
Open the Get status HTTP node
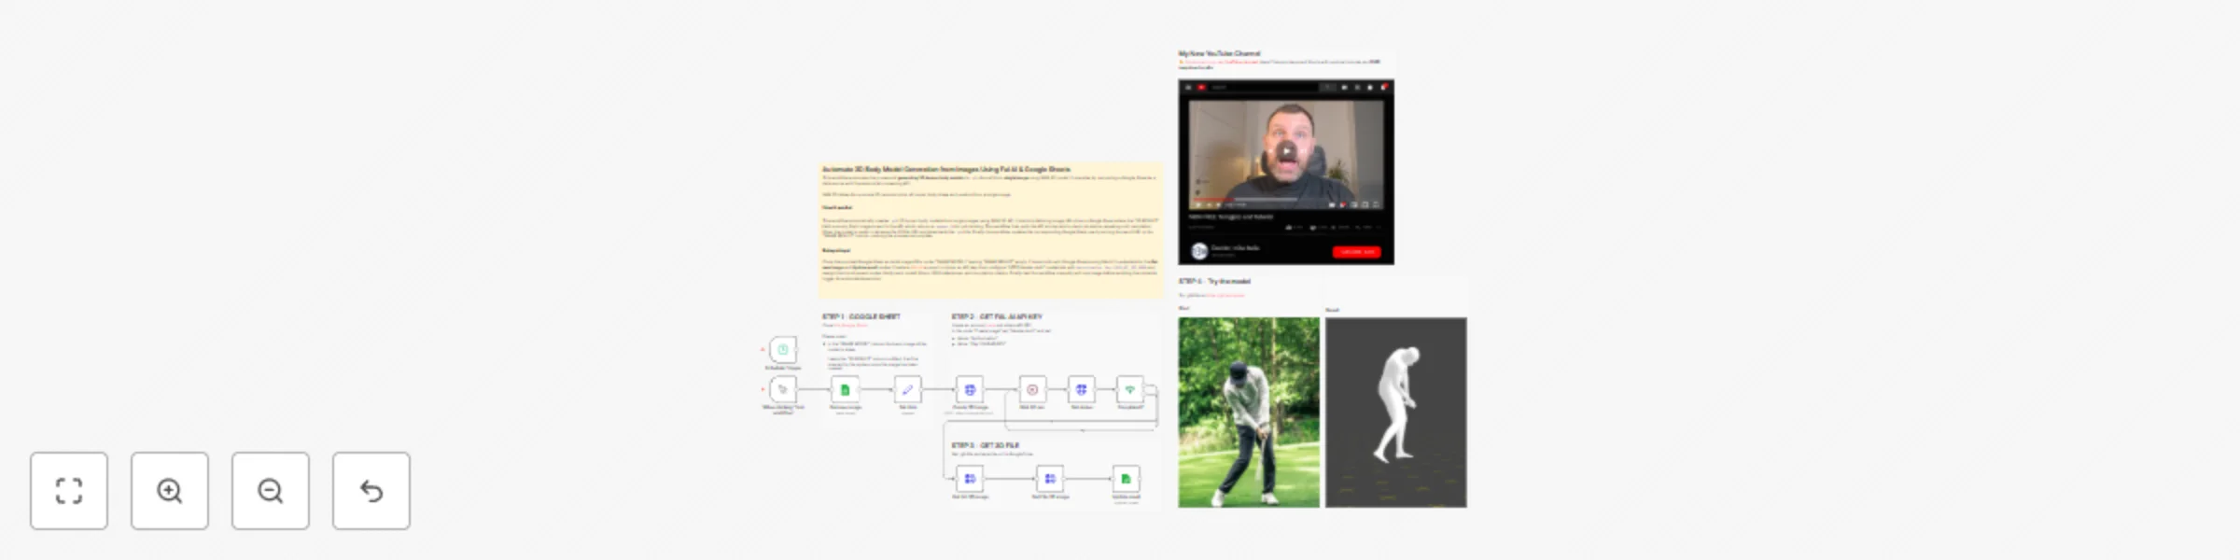1081,389
